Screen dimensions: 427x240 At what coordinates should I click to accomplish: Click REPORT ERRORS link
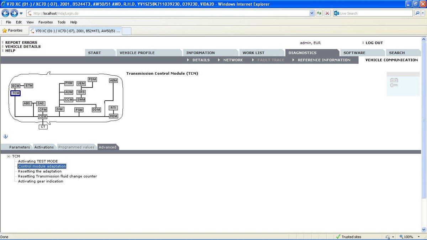point(21,43)
